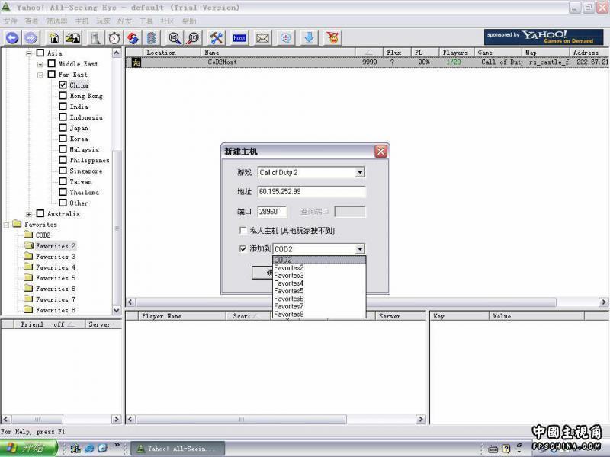This screenshot has width=610, height=457.
Task: Click the Friend - off column header
Action: (50, 324)
